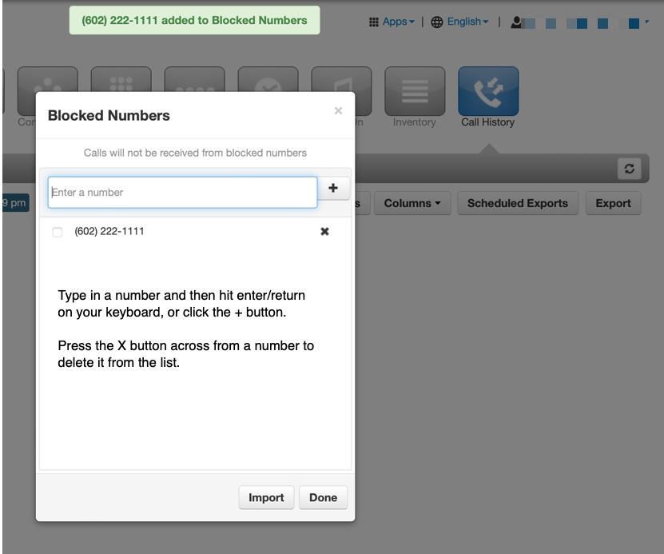Open the Inventory section icon
This screenshot has width=664, height=554.
pos(414,91)
